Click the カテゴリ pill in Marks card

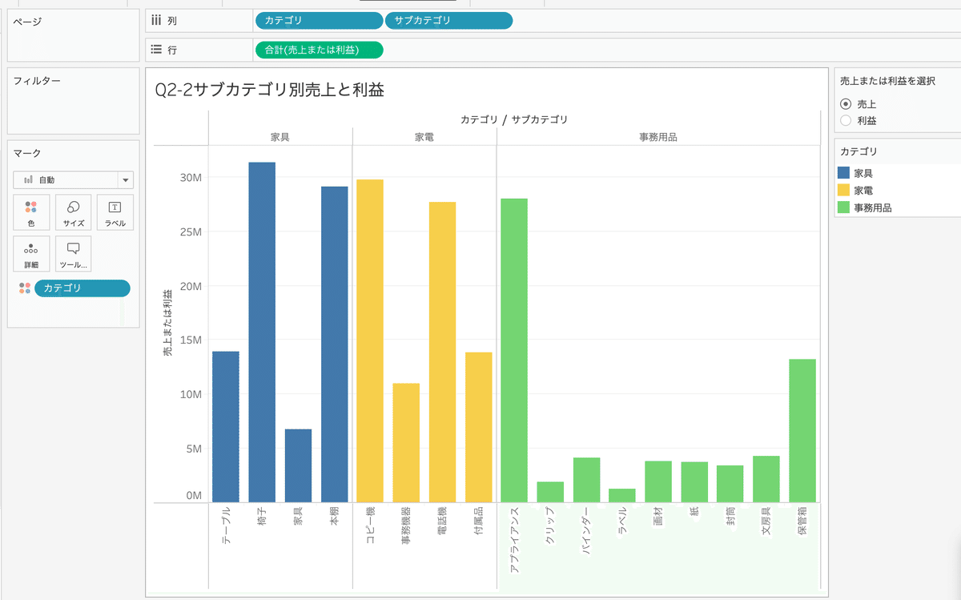82,288
